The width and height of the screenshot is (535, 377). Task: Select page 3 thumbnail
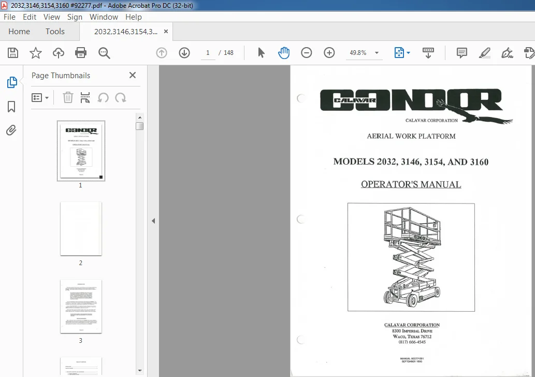[x=81, y=306]
